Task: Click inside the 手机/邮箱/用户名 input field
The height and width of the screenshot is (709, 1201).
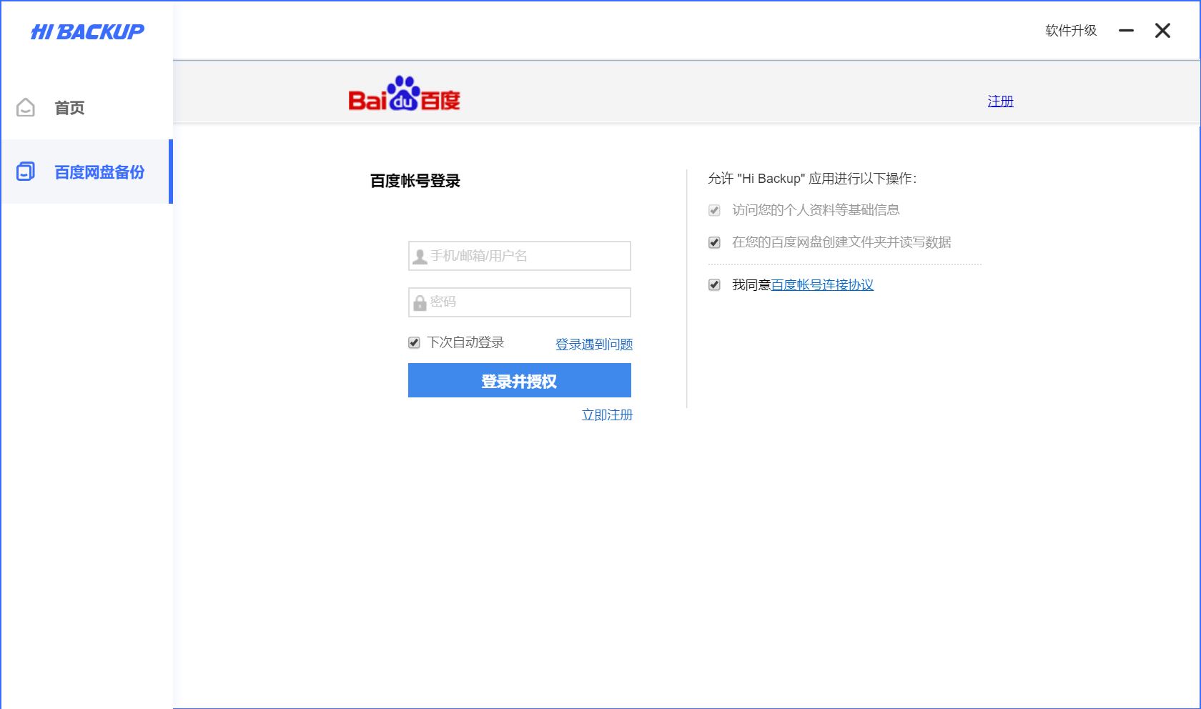Action: point(519,256)
